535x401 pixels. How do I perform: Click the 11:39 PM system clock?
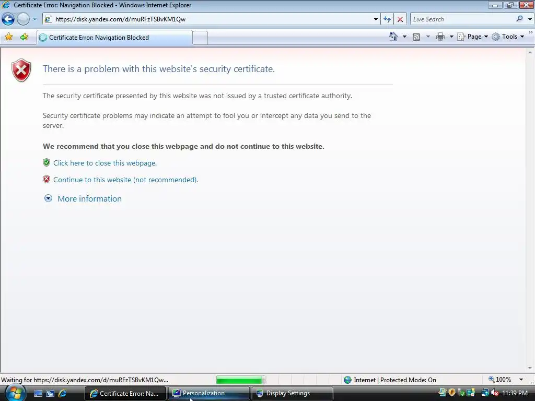pos(515,393)
